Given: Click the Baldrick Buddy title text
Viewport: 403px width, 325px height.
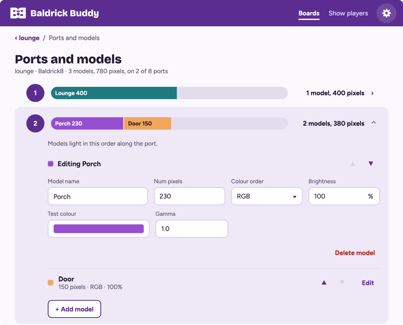Looking at the screenshot, I should coord(65,13).
